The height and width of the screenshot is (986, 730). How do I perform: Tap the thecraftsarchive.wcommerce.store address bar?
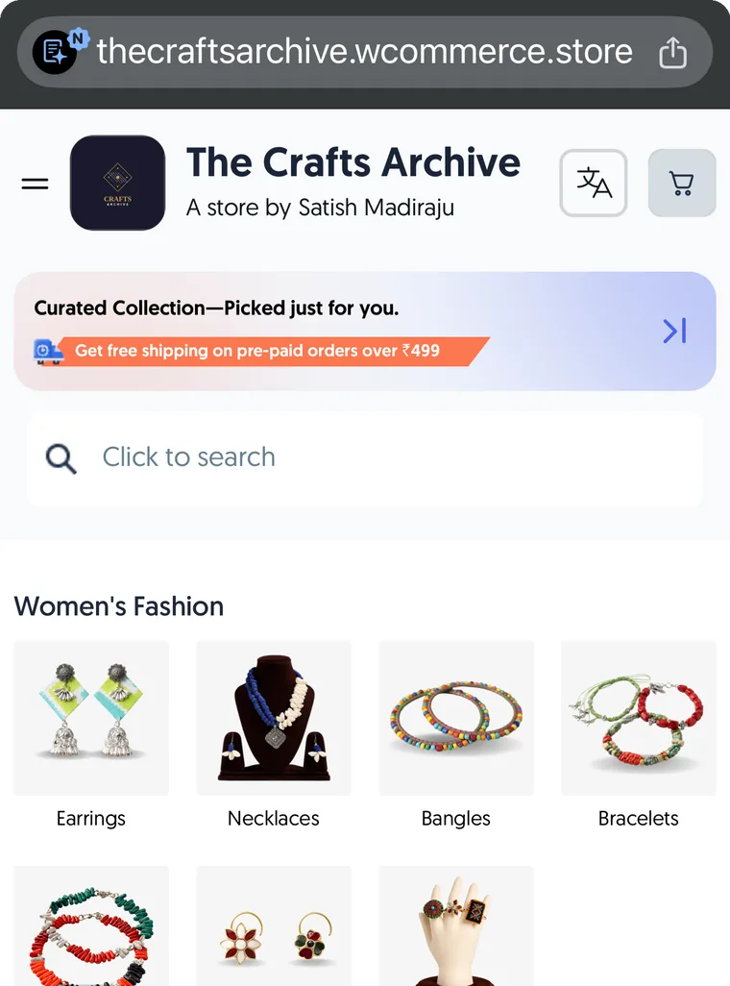click(x=365, y=52)
